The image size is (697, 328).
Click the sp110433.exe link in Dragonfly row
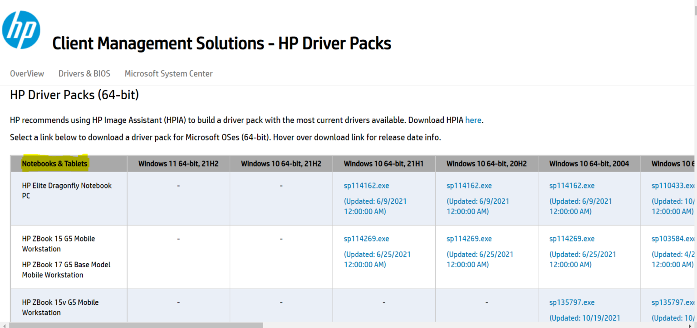(673, 186)
